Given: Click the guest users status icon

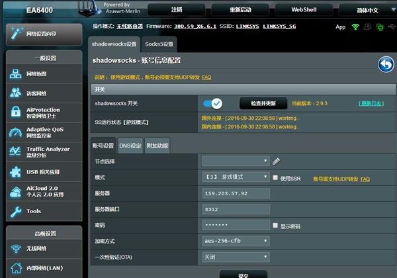Looking at the screenshot, I should tap(367, 26).
